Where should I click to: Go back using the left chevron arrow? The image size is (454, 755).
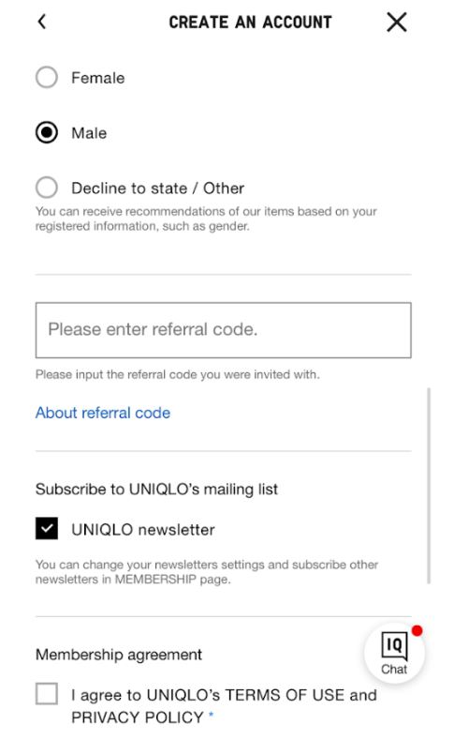(x=42, y=22)
